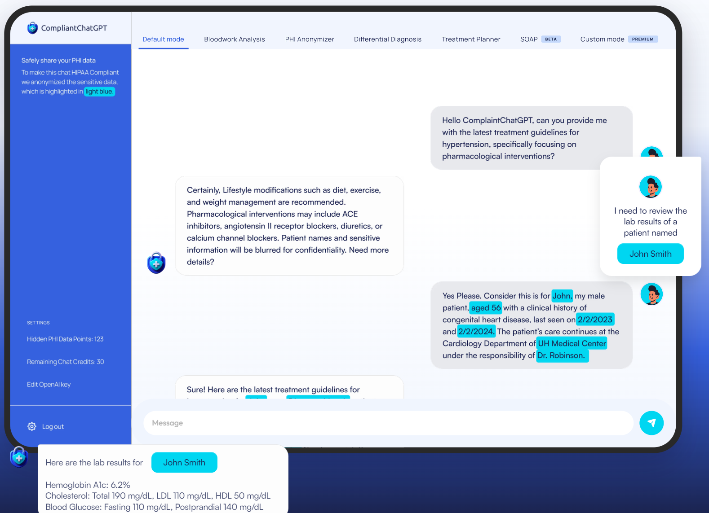Screen dimensions: 709x513
Task: Click the SETTINGS section label
Action: 38,323
